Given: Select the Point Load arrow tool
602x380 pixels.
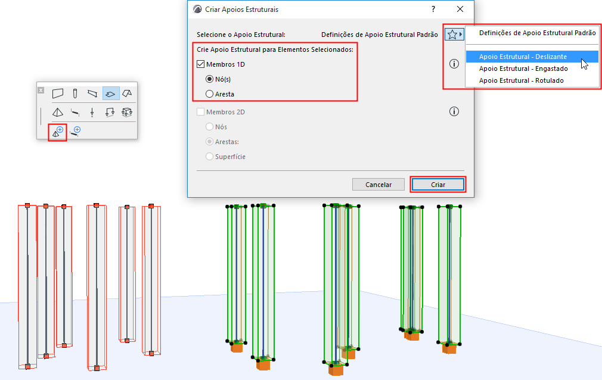Looking at the screenshot, I should tap(92, 112).
